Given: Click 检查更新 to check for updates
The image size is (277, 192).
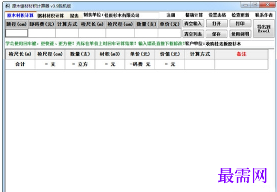Looking at the screenshot, I should (241, 15).
